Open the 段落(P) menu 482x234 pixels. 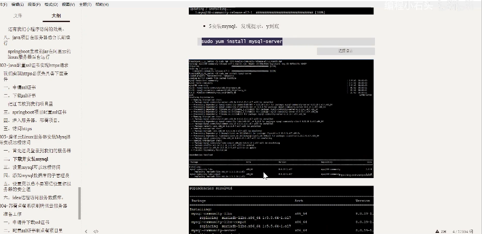[x=34, y=5]
